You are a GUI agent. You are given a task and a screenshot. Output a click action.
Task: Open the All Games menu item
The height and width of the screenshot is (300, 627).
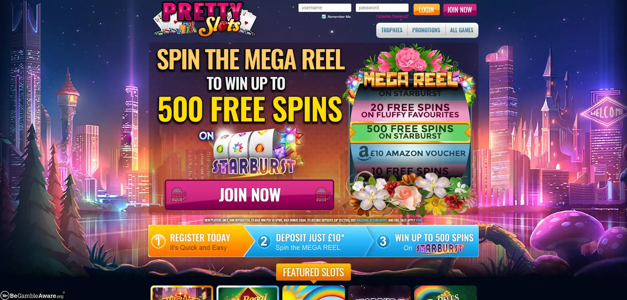462,30
